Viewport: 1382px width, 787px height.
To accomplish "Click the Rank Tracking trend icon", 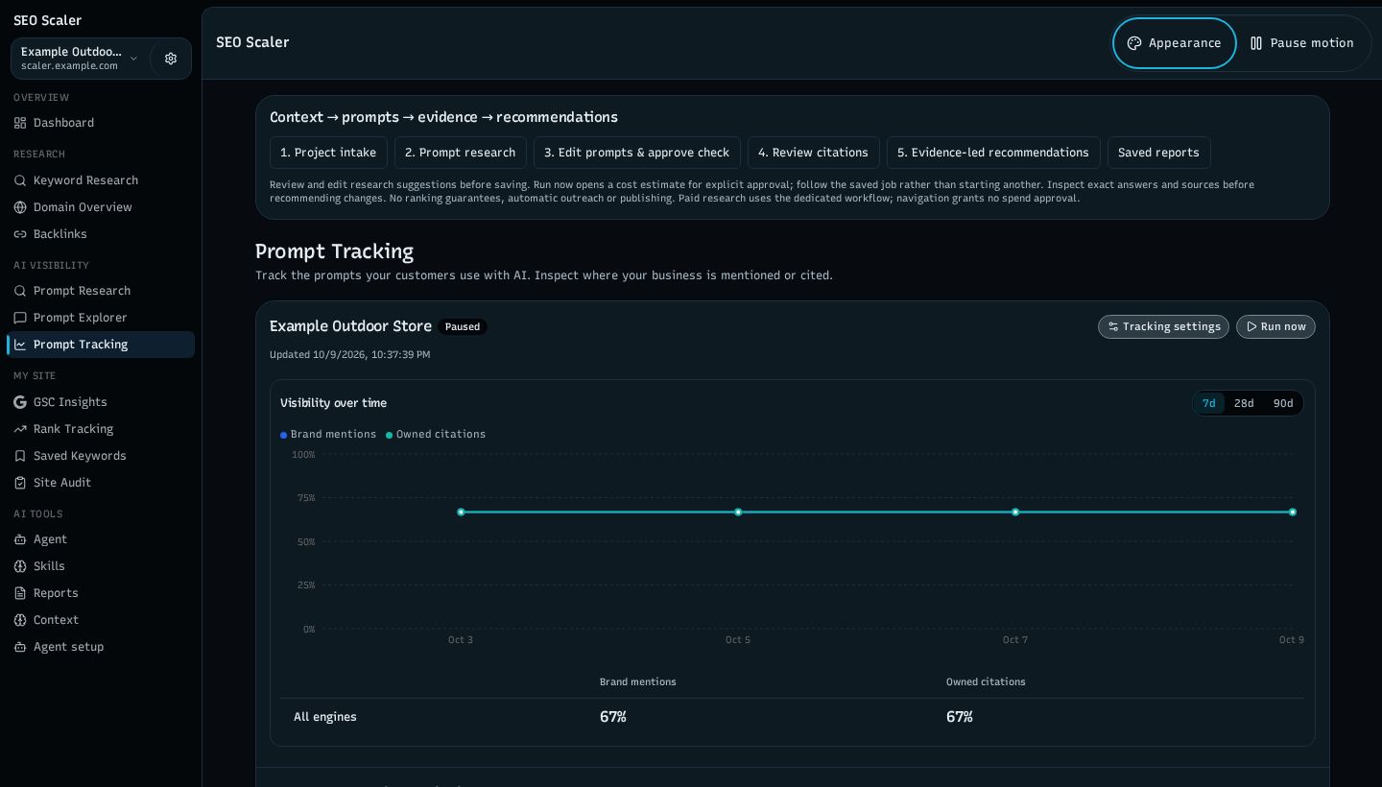I will coord(20,429).
